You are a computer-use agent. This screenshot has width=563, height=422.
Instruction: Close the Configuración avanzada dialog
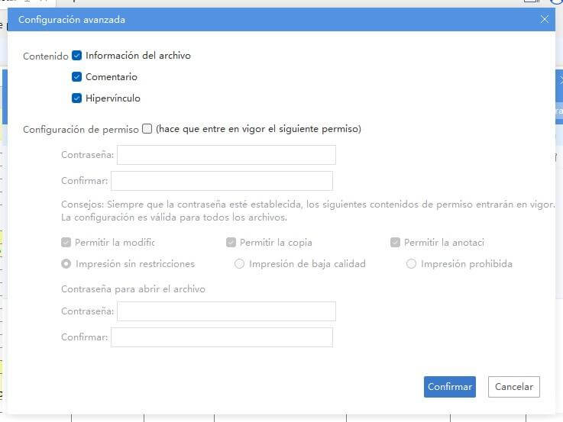pos(544,19)
